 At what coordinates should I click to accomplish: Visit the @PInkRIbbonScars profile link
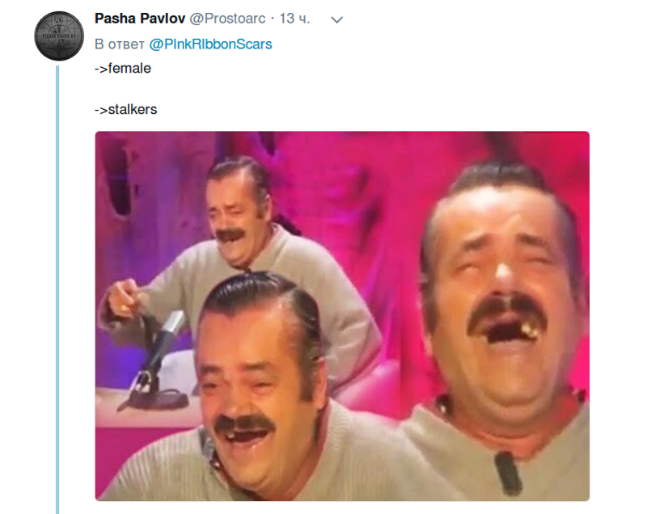coord(210,44)
